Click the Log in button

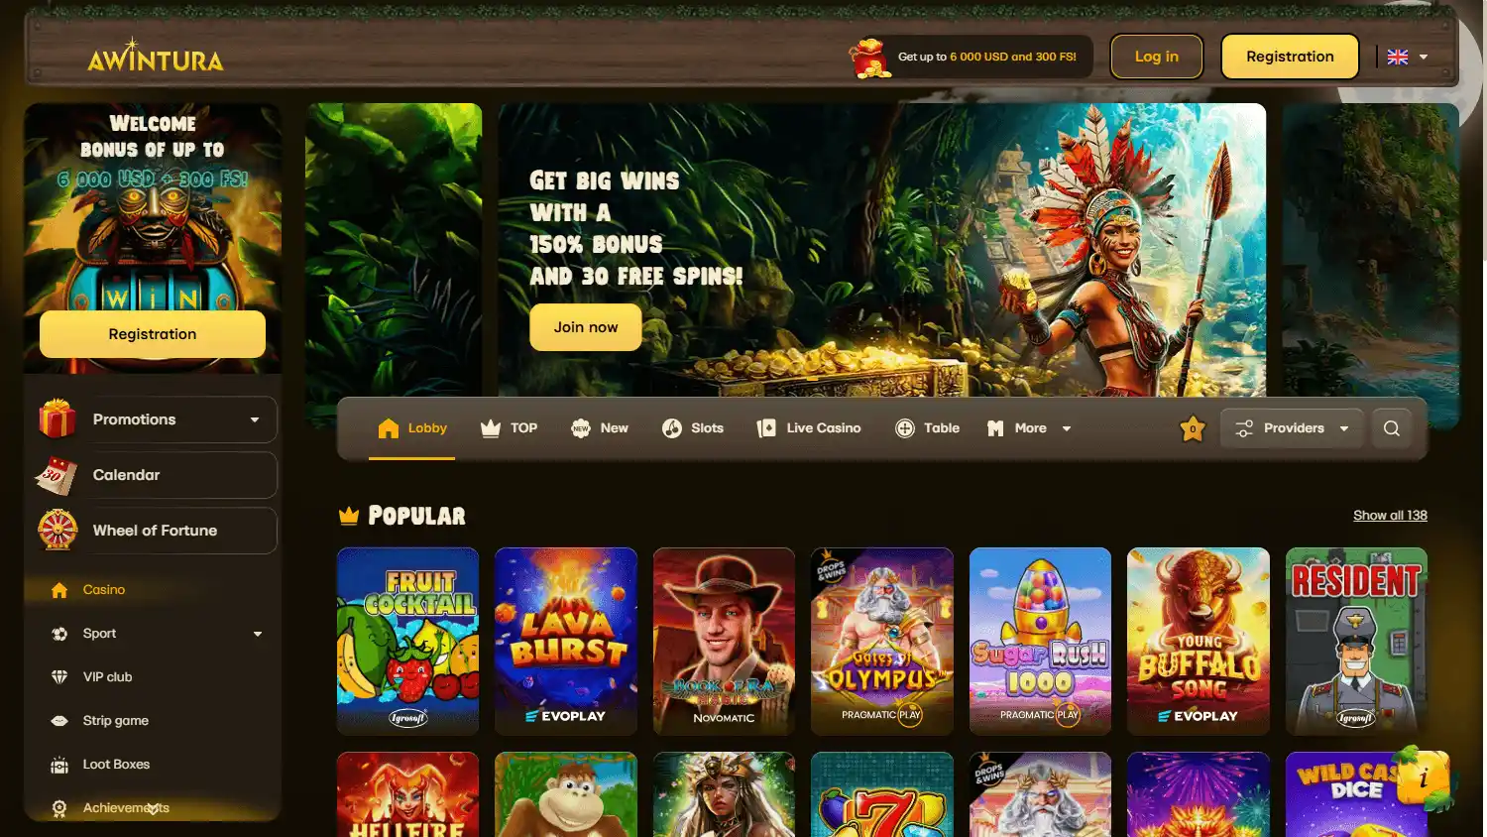(x=1157, y=57)
